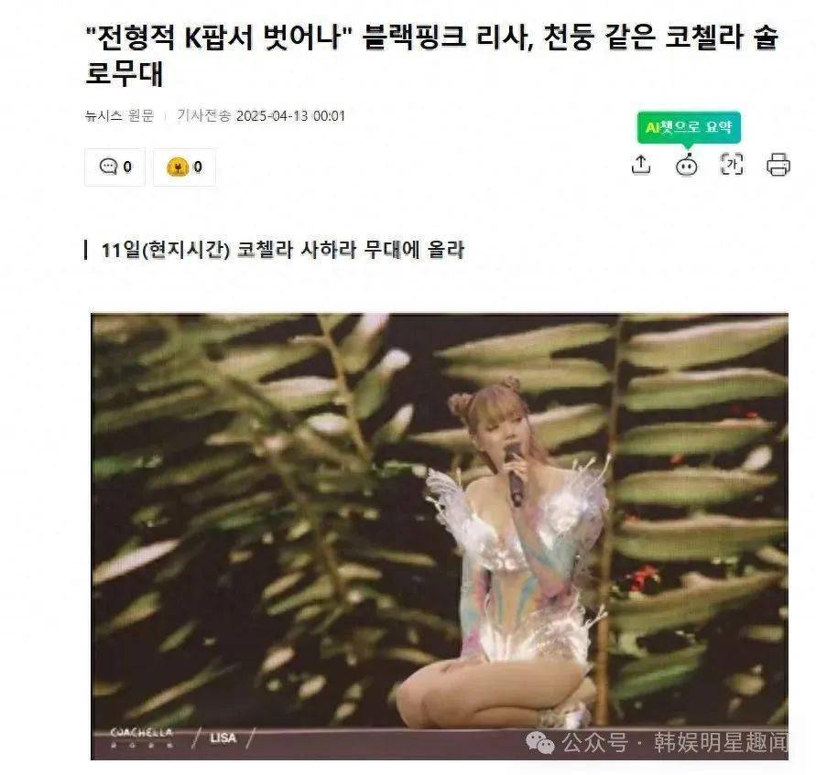Image resolution: width=816 pixels, height=775 pixels.
Task: Click the headline mentioning 블랙핑크 리사
Action: click(x=432, y=55)
